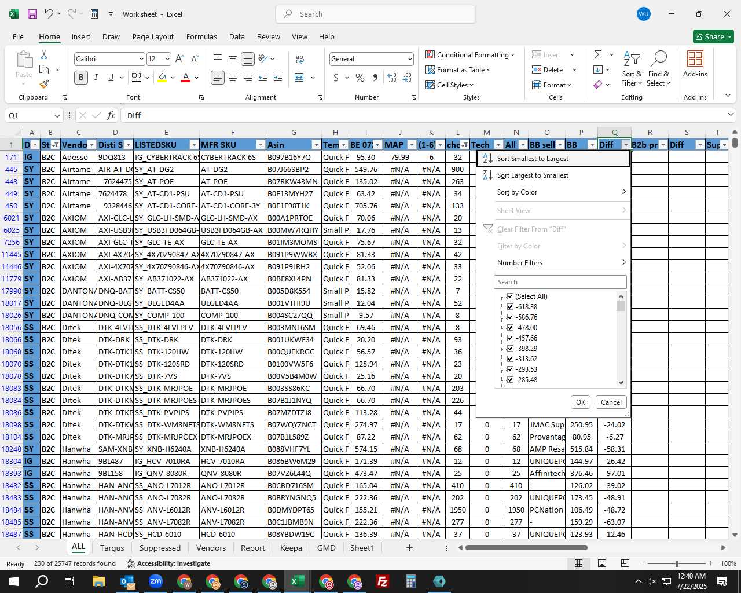This screenshot has height=593, width=741.
Task: Open Find & Select menu
Action: point(659,69)
